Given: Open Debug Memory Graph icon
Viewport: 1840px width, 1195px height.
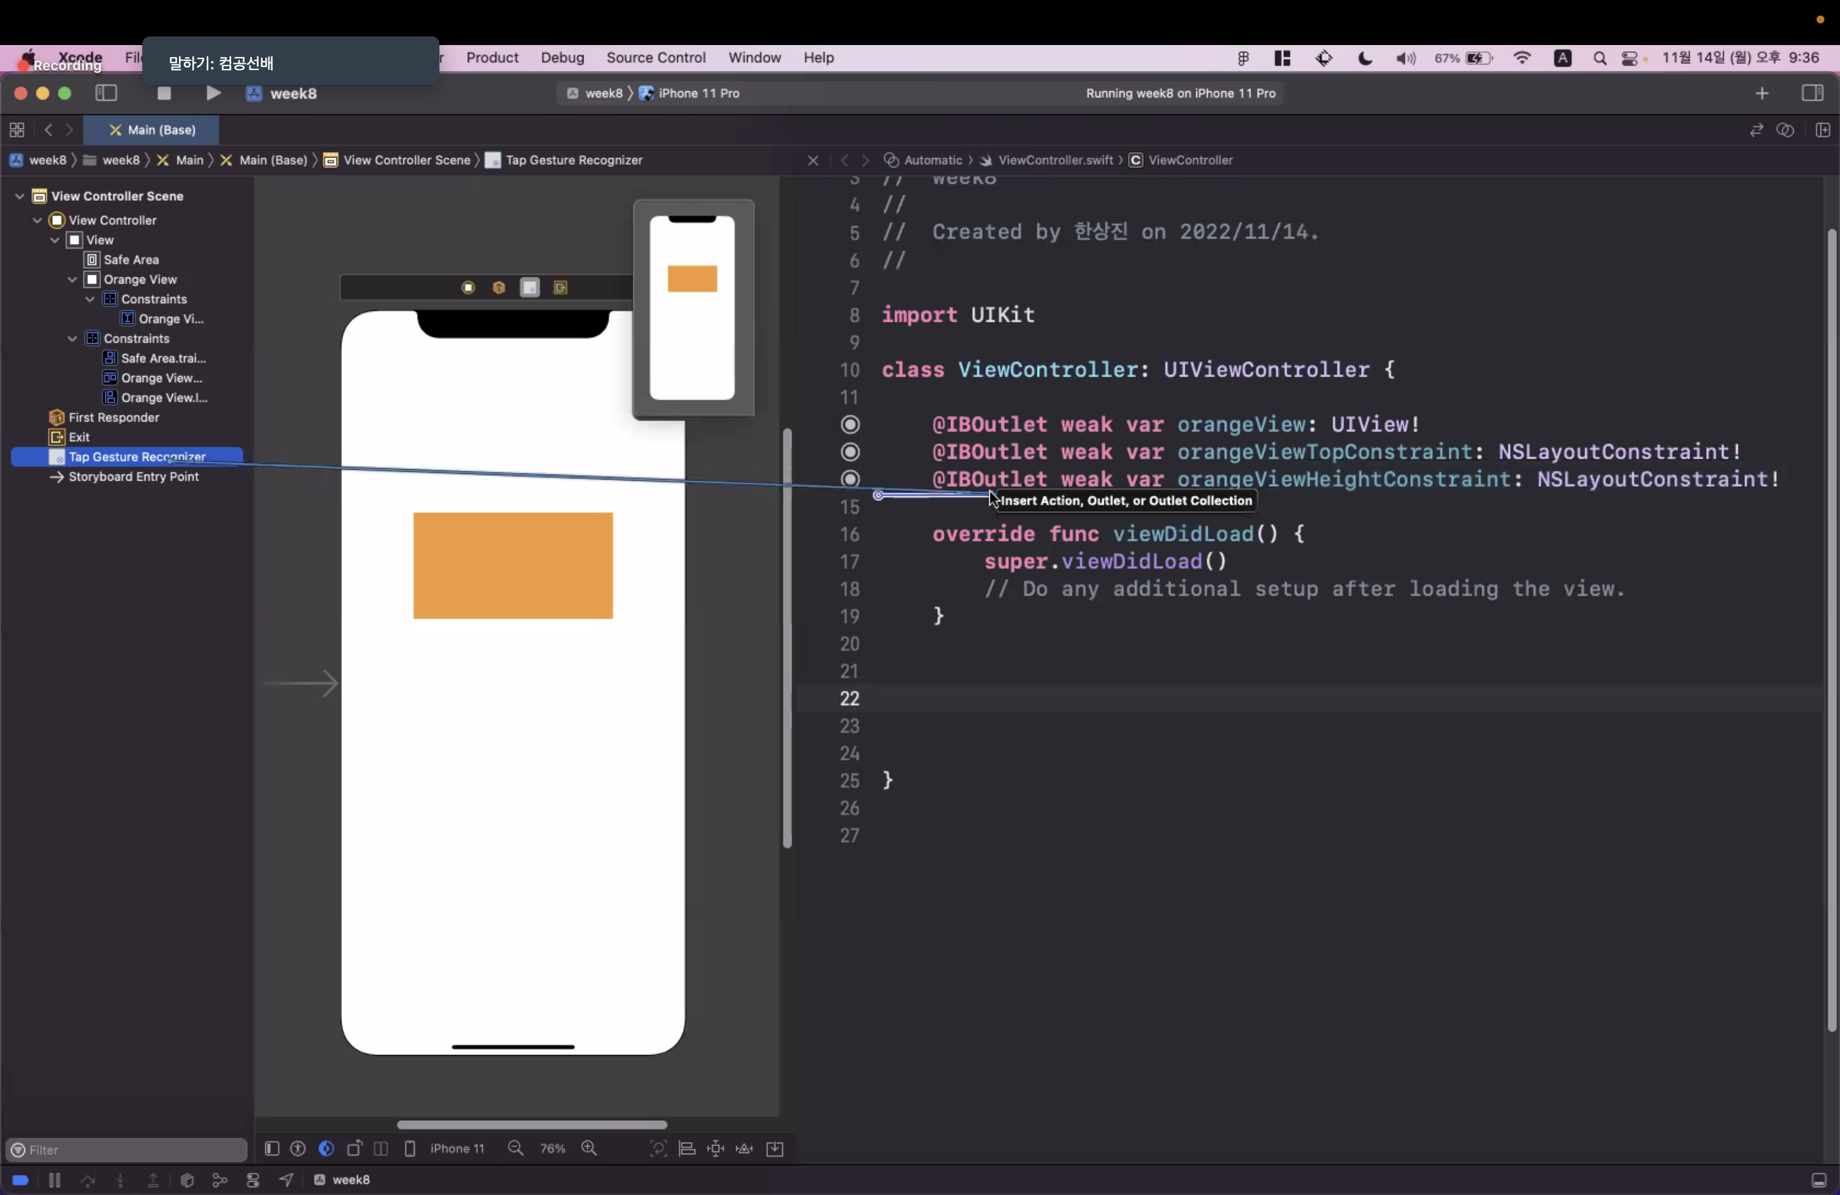Looking at the screenshot, I should [x=220, y=1180].
